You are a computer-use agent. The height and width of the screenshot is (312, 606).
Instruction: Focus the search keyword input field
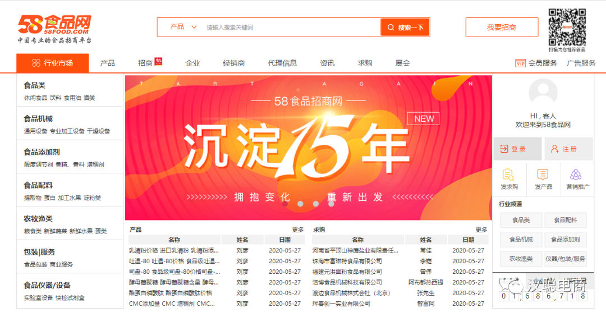click(x=292, y=27)
